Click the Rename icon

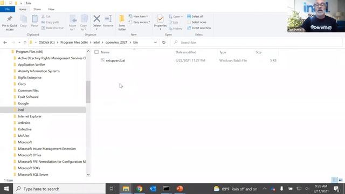108,19
